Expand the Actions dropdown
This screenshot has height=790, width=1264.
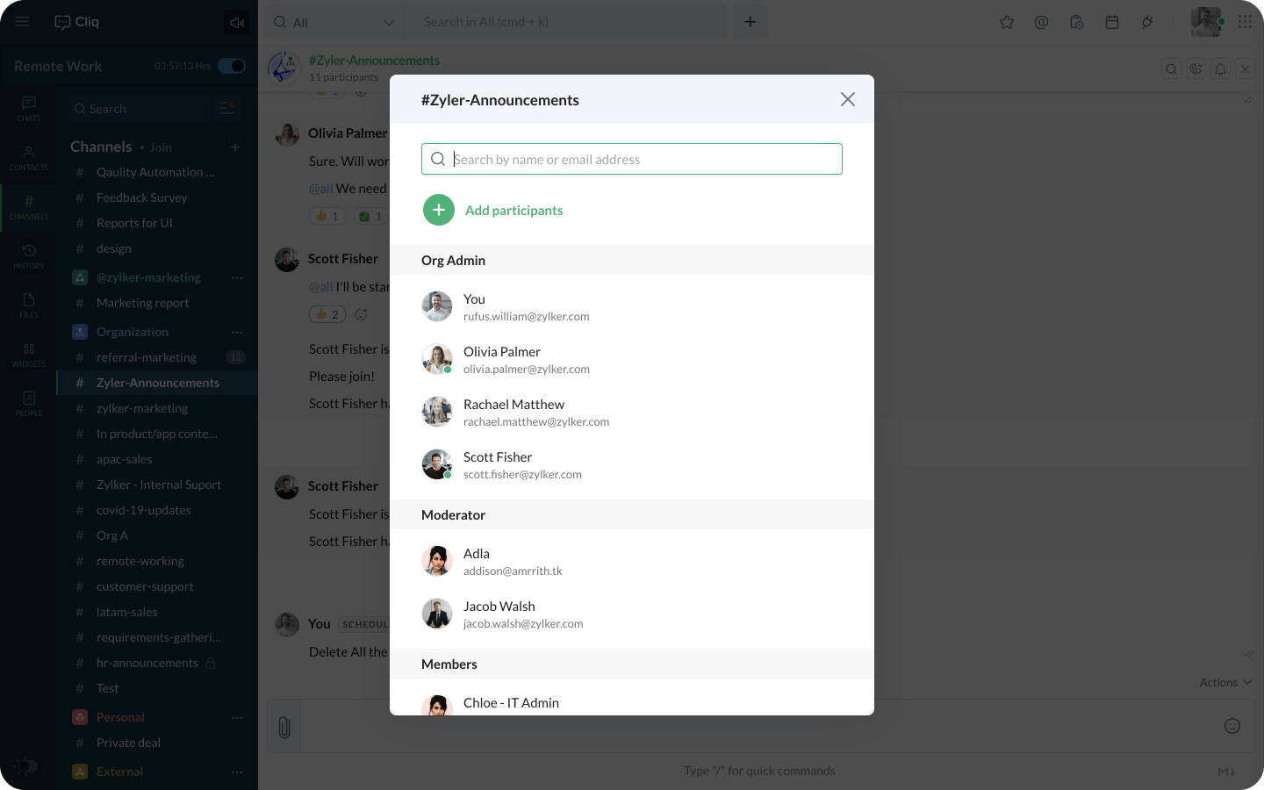point(1225,682)
